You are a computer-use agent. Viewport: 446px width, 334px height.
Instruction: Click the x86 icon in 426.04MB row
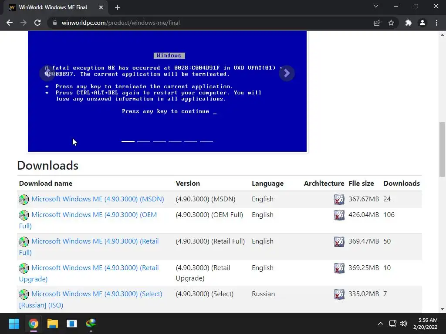click(339, 215)
